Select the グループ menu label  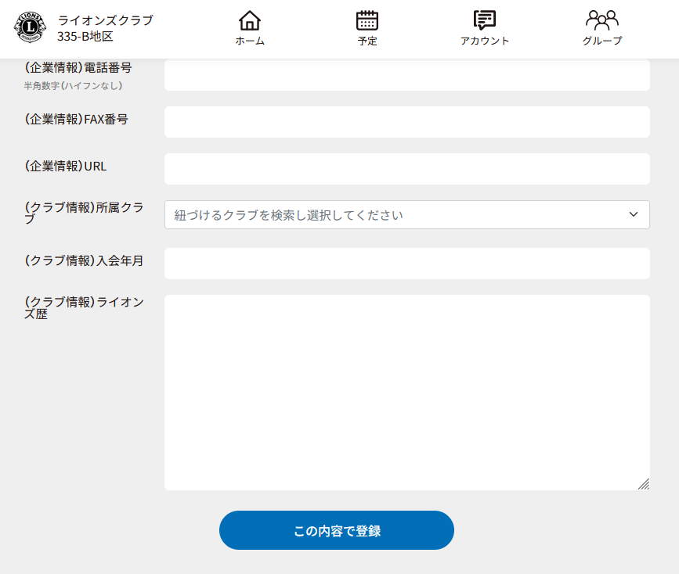602,41
